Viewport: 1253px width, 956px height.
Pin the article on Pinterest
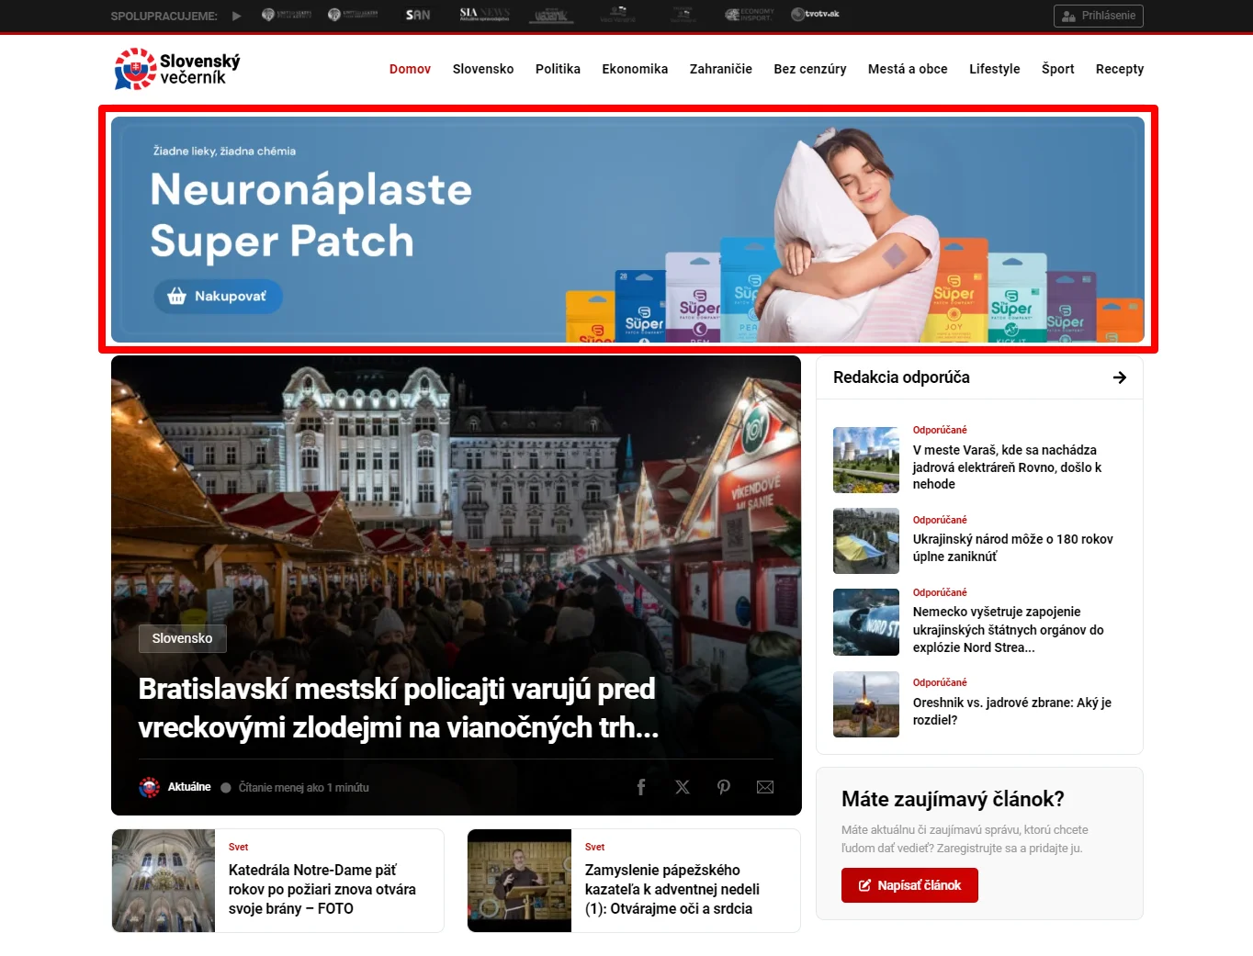[724, 787]
